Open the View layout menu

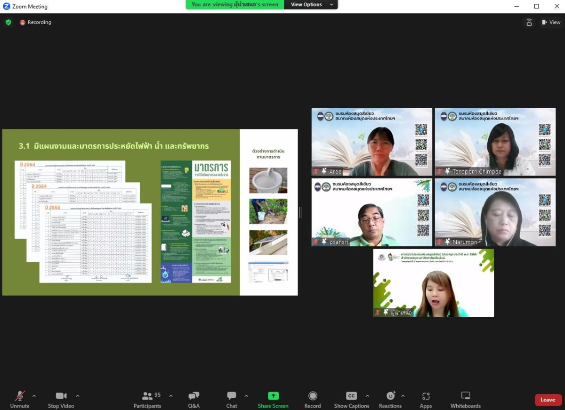tap(551, 22)
